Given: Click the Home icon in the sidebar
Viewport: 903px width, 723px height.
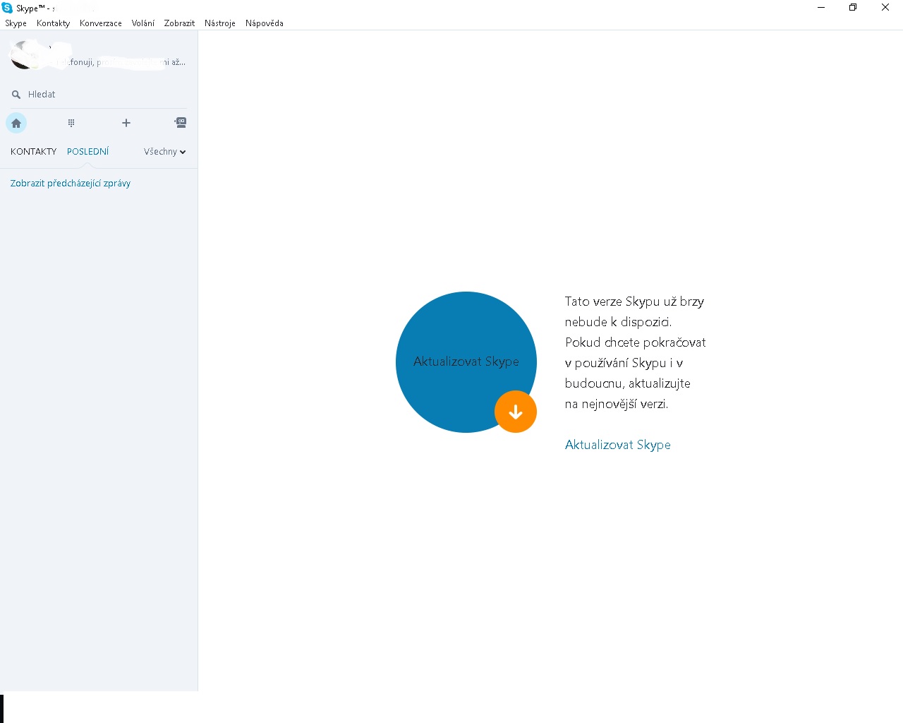Looking at the screenshot, I should click(x=16, y=123).
